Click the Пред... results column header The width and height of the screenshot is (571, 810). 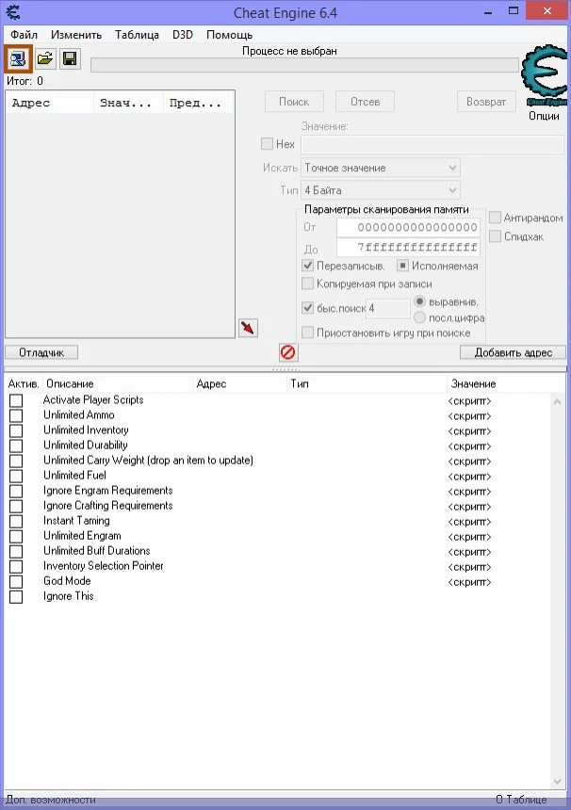coord(199,103)
